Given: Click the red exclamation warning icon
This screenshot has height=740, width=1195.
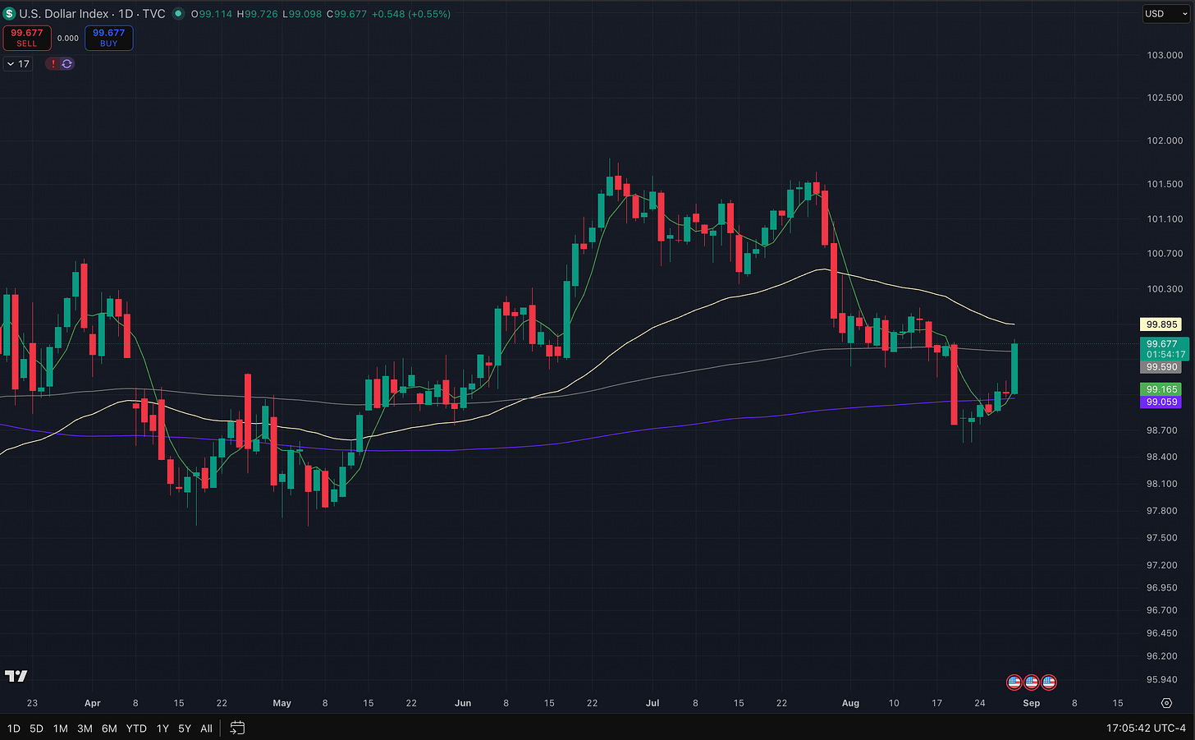Looking at the screenshot, I should [x=53, y=64].
